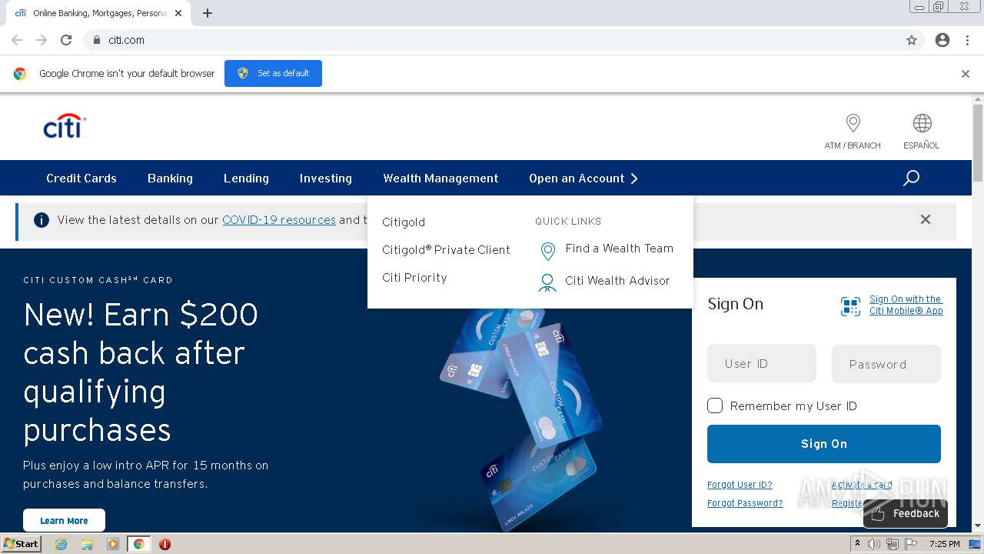Open site search via the magnifier icon

(x=911, y=179)
